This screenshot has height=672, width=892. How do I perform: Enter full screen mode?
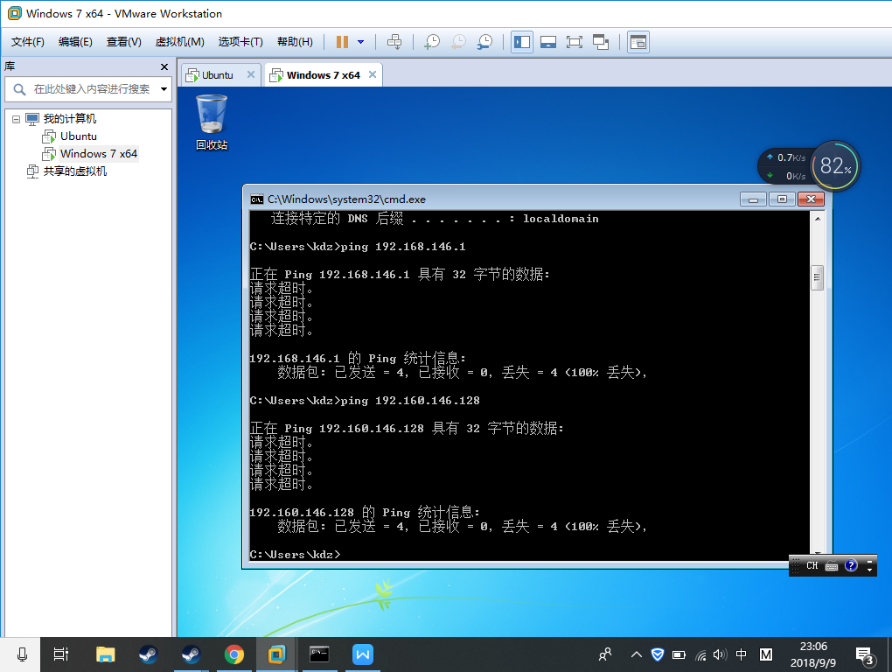click(575, 42)
